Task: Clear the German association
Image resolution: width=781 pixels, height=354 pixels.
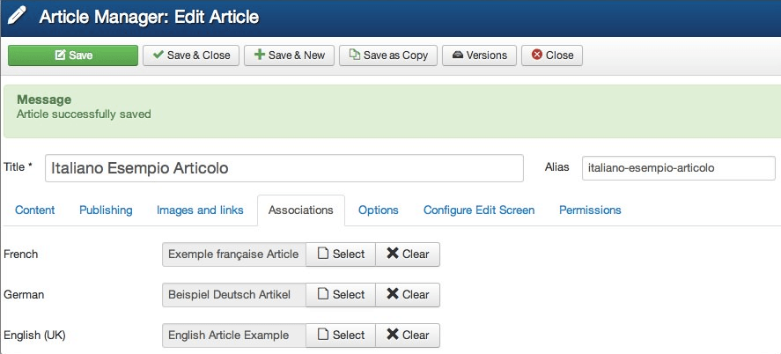Action: (x=408, y=295)
